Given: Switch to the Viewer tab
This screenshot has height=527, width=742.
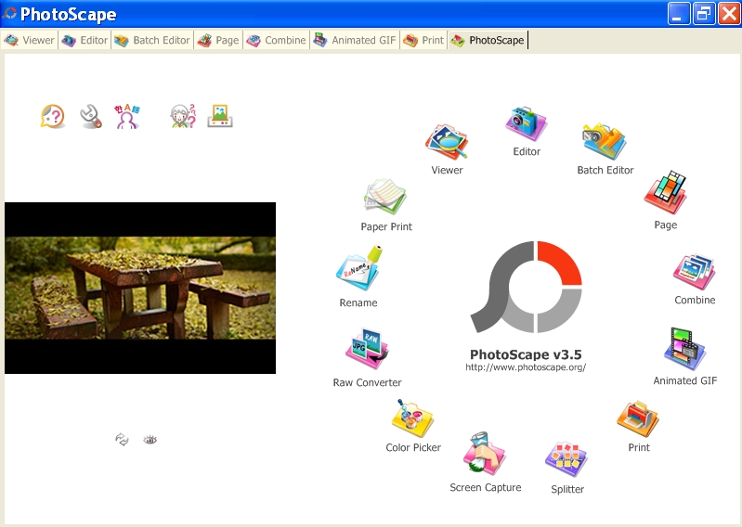Looking at the screenshot, I should pyautogui.click(x=30, y=40).
